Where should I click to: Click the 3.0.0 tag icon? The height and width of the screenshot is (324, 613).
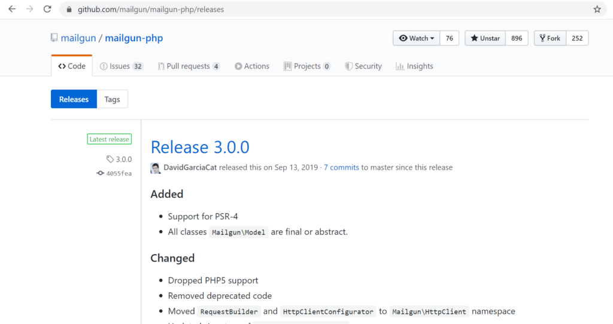tap(110, 159)
